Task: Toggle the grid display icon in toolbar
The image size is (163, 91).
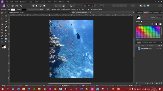Action: tap(85, 6)
